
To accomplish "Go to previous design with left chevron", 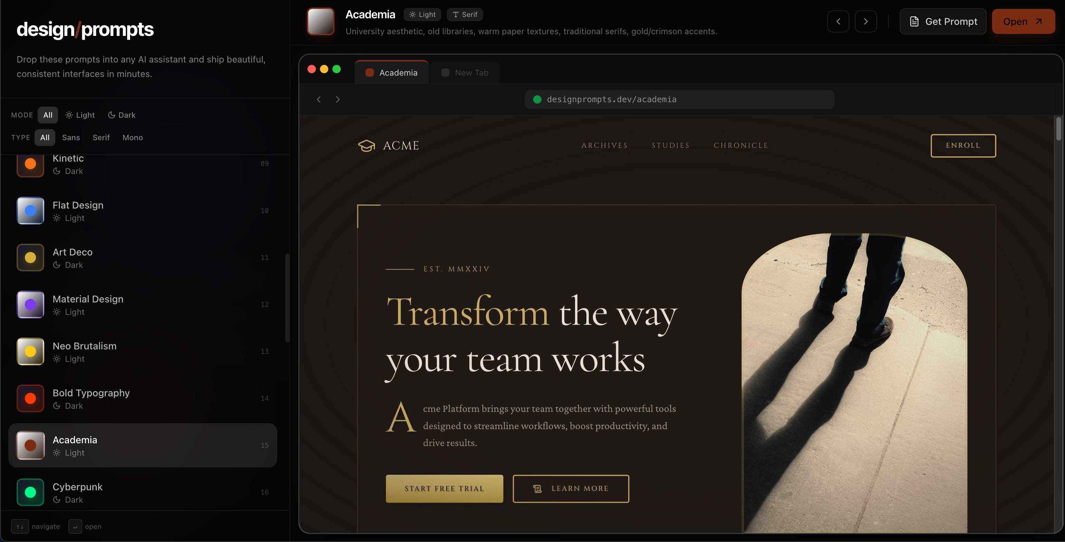I will (x=838, y=21).
